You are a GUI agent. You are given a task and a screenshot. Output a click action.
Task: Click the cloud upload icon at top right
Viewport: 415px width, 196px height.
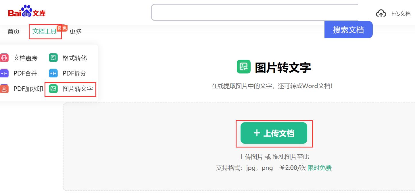tap(381, 13)
